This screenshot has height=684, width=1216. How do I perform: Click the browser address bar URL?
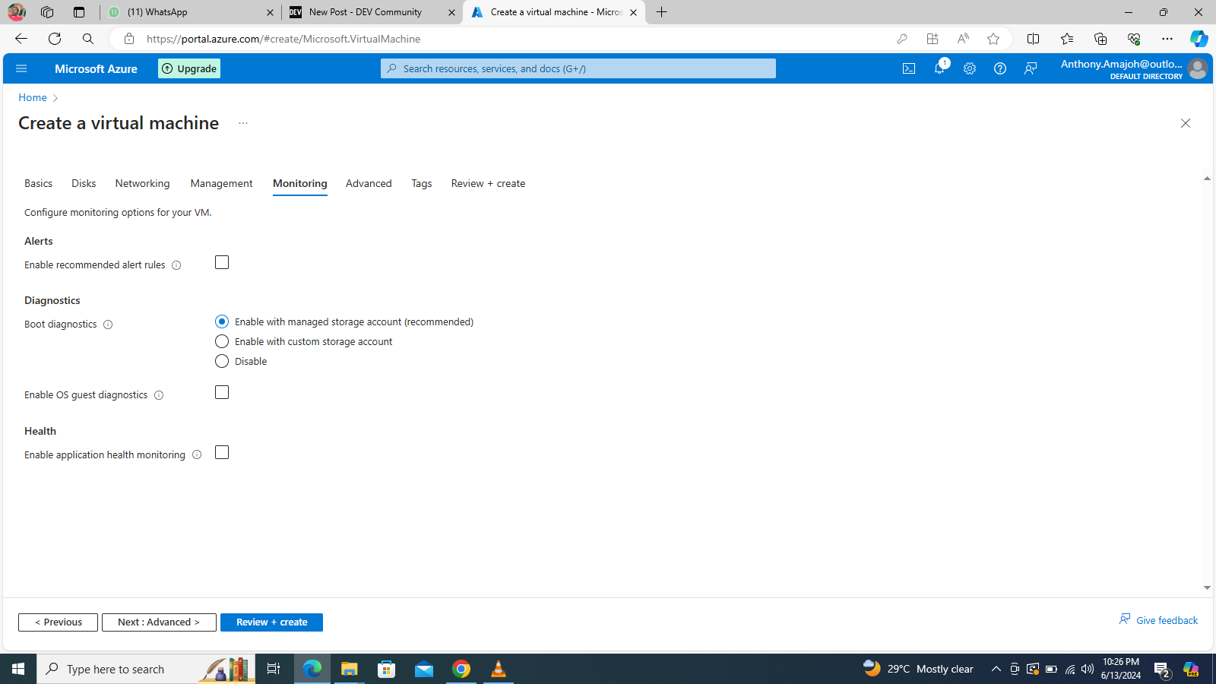(x=283, y=39)
